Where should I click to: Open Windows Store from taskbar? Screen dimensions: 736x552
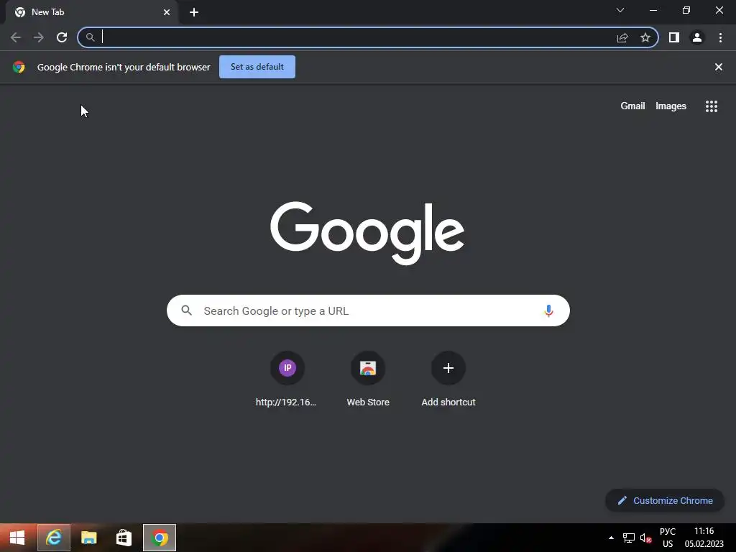point(124,538)
